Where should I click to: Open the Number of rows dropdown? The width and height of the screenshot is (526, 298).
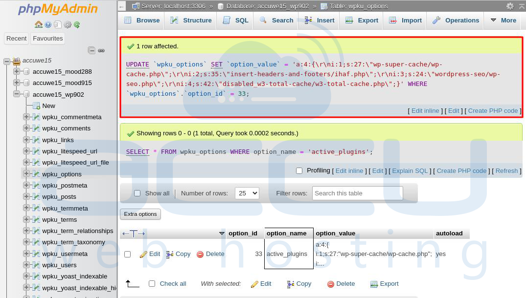coord(247,193)
